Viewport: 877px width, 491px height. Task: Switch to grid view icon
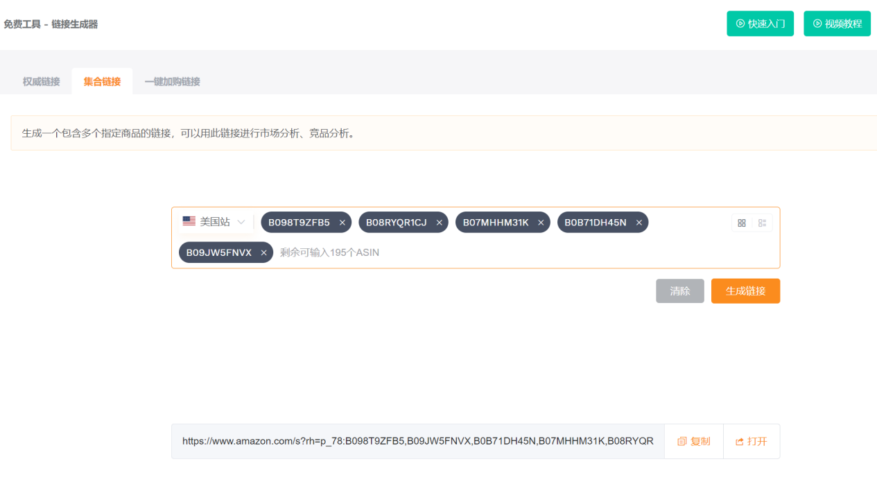tap(742, 223)
